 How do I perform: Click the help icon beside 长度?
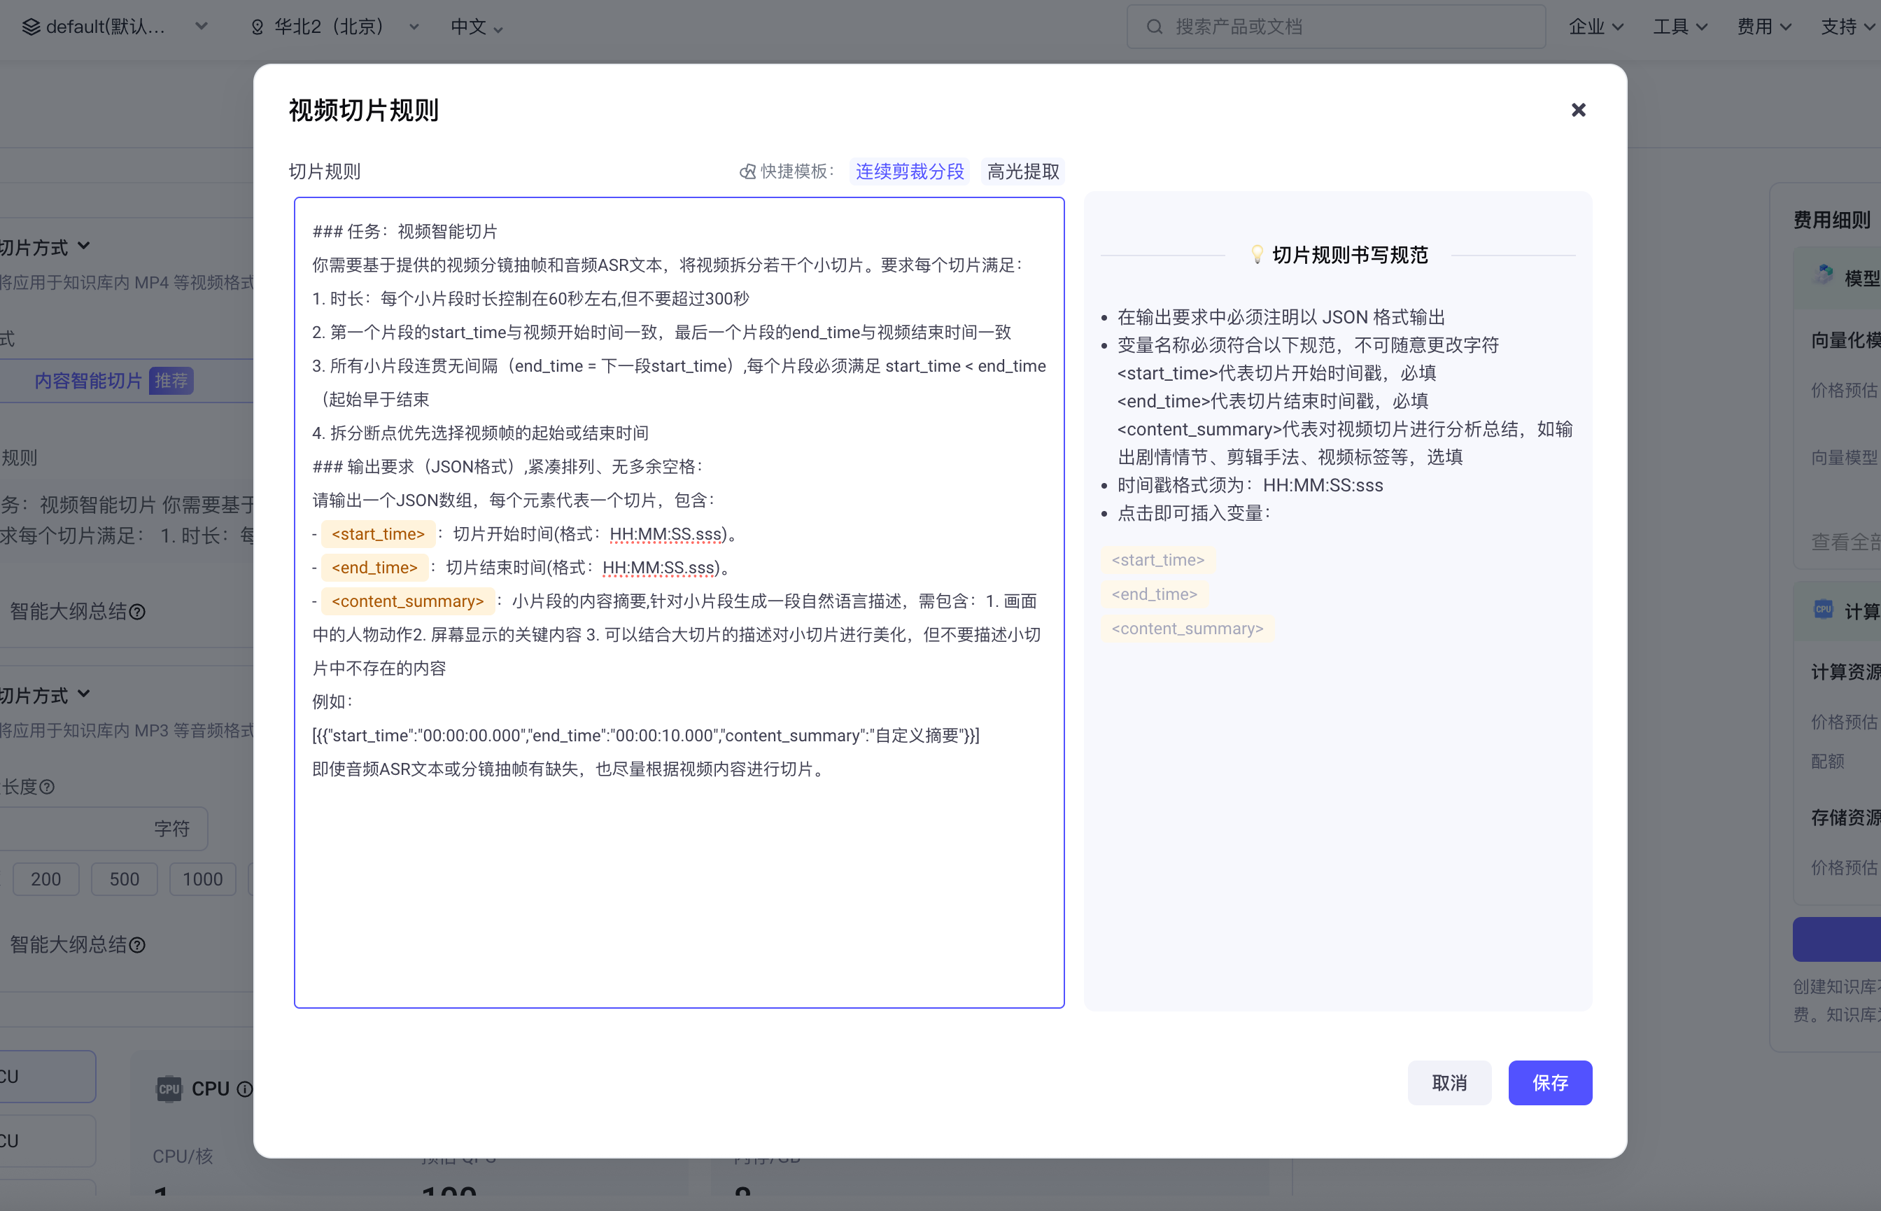pos(47,787)
